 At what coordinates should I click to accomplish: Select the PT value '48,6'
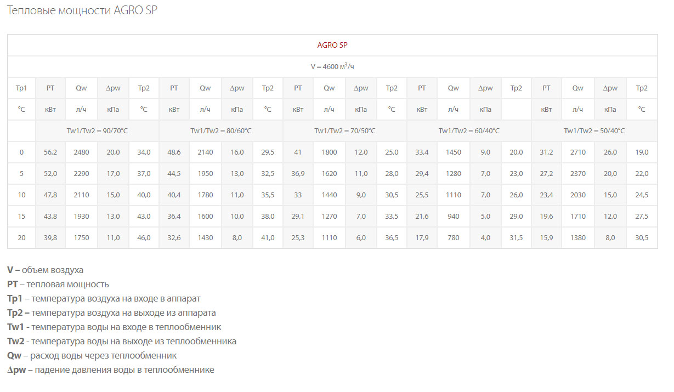[174, 152]
